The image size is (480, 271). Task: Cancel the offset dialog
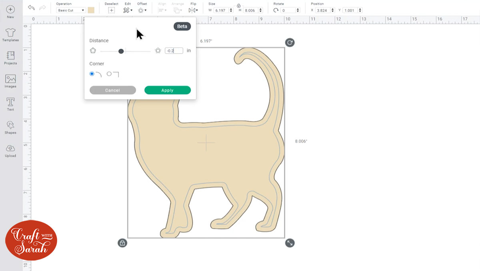(112, 90)
